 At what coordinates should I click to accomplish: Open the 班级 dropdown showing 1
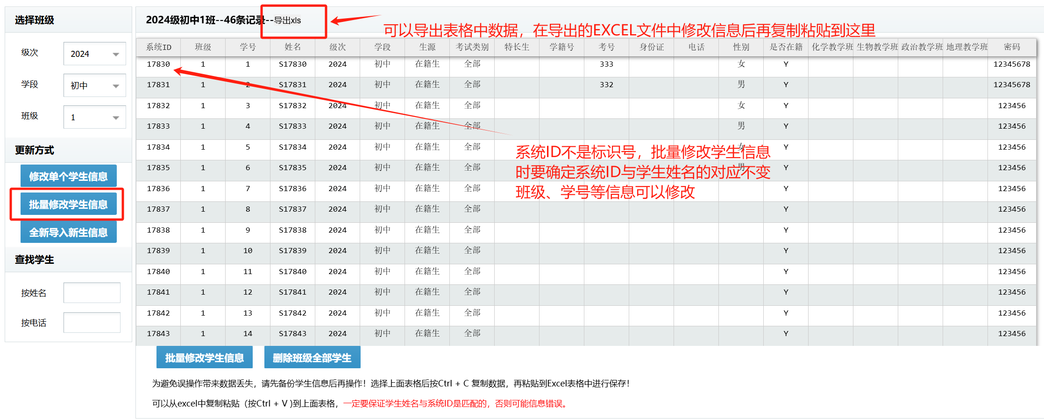coord(94,117)
